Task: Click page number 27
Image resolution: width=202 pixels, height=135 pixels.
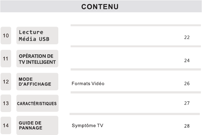Action: tap(187, 103)
